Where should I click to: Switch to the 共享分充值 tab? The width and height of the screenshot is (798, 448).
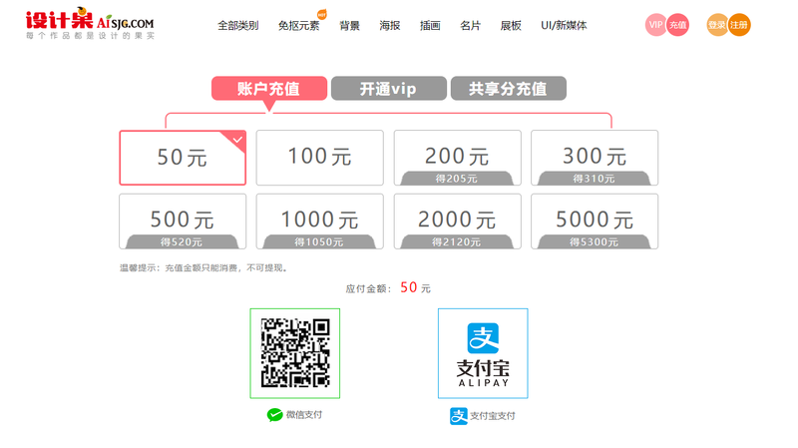coord(509,89)
